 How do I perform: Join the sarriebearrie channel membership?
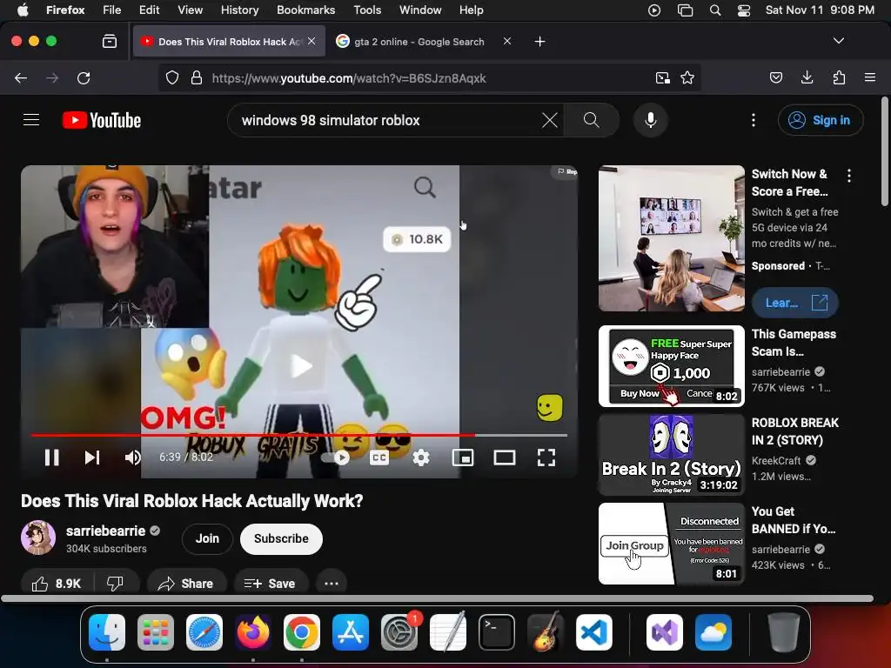(207, 538)
